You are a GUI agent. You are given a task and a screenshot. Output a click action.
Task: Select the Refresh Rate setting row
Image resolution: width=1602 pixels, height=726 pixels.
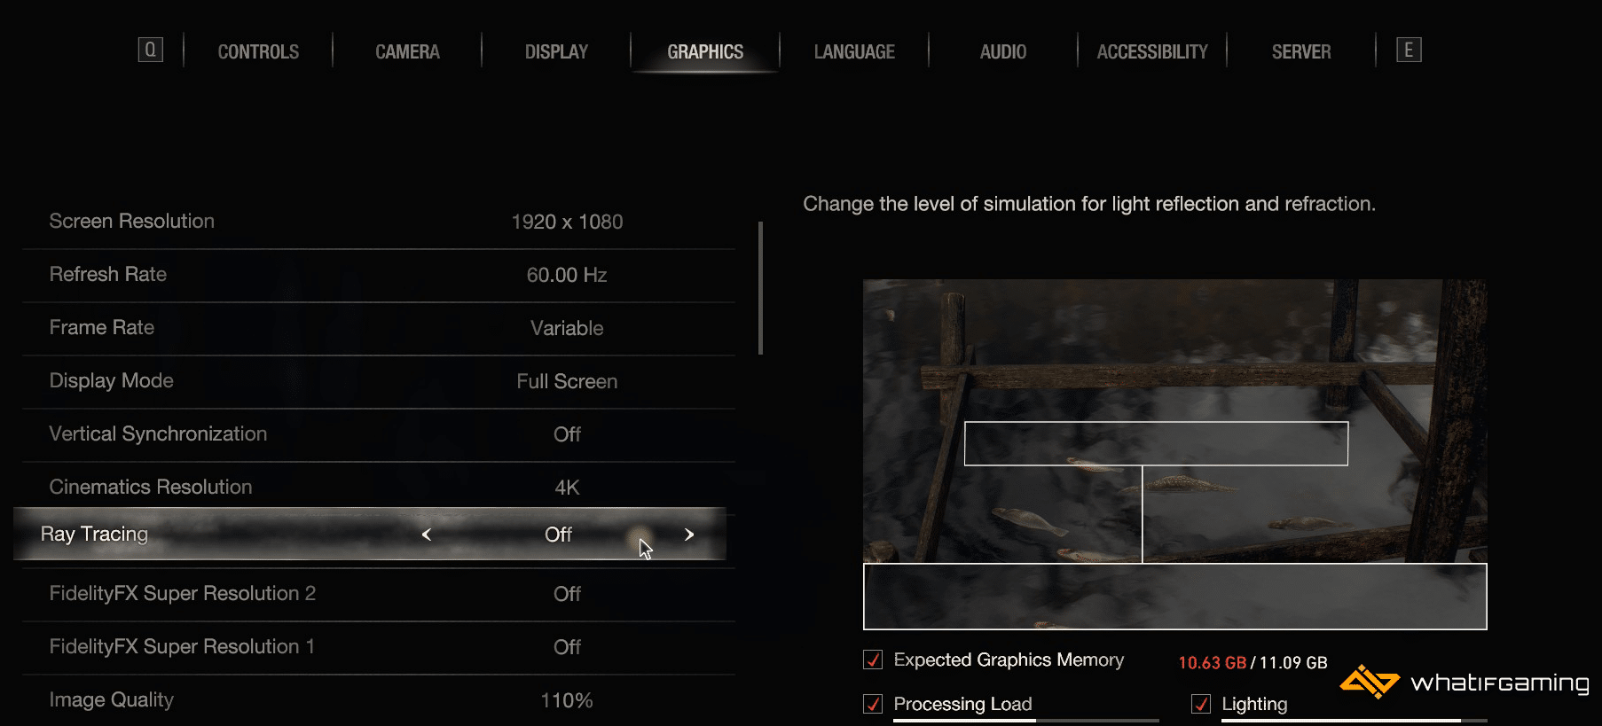[x=379, y=275]
